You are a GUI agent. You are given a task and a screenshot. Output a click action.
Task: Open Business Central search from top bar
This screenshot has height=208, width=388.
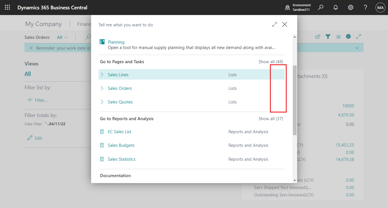[x=320, y=7]
